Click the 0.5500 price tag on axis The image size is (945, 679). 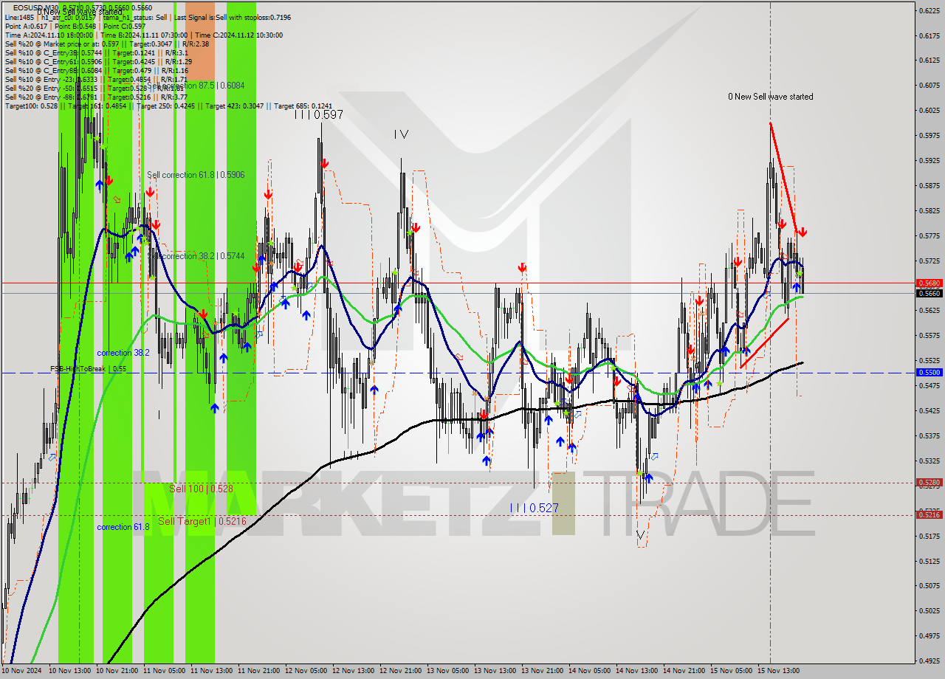[x=929, y=373]
